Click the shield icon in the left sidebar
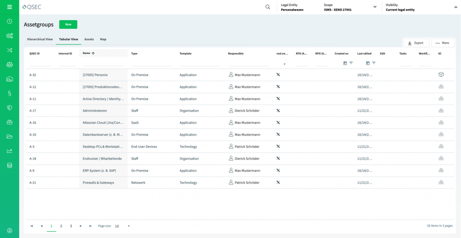The width and height of the screenshot is (461, 238). pos(9,108)
